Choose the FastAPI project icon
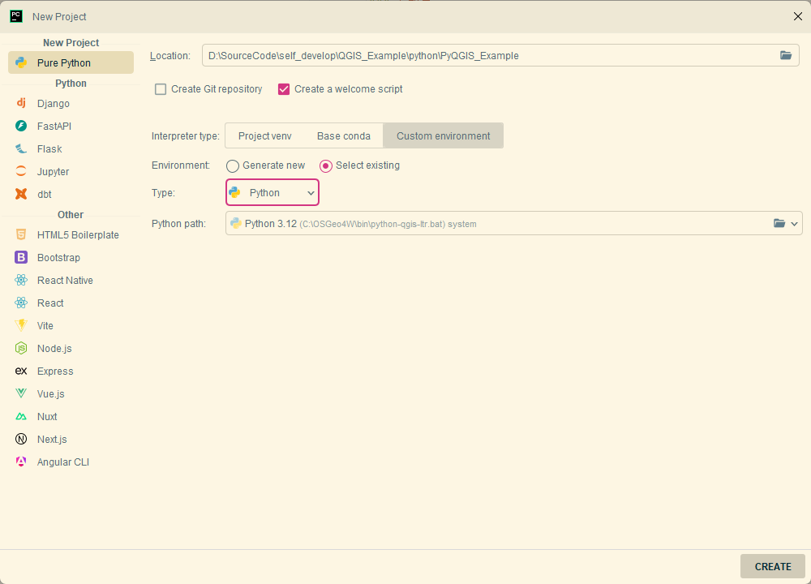The height and width of the screenshot is (584, 811). [x=21, y=126]
